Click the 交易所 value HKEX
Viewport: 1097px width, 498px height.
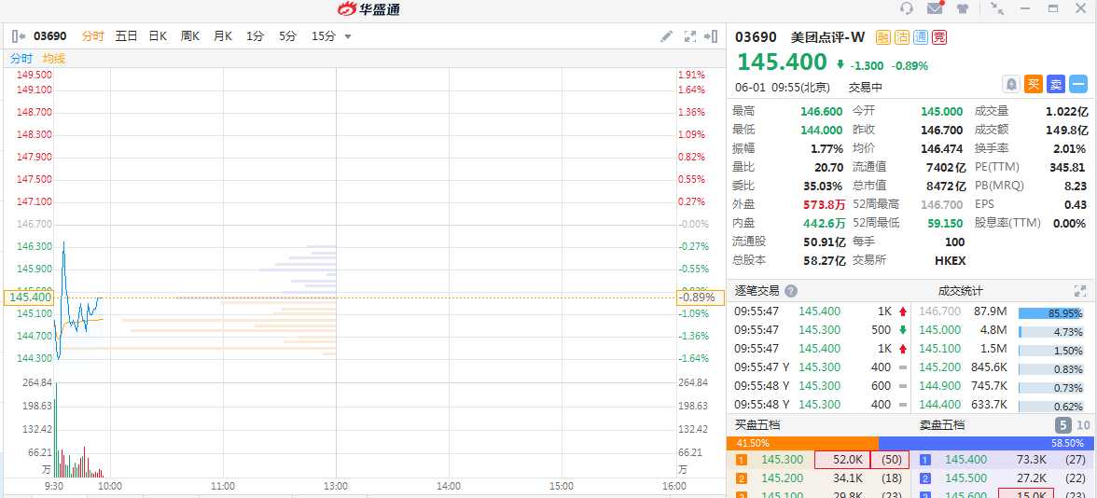pyautogui.click(x=950, y=260)
